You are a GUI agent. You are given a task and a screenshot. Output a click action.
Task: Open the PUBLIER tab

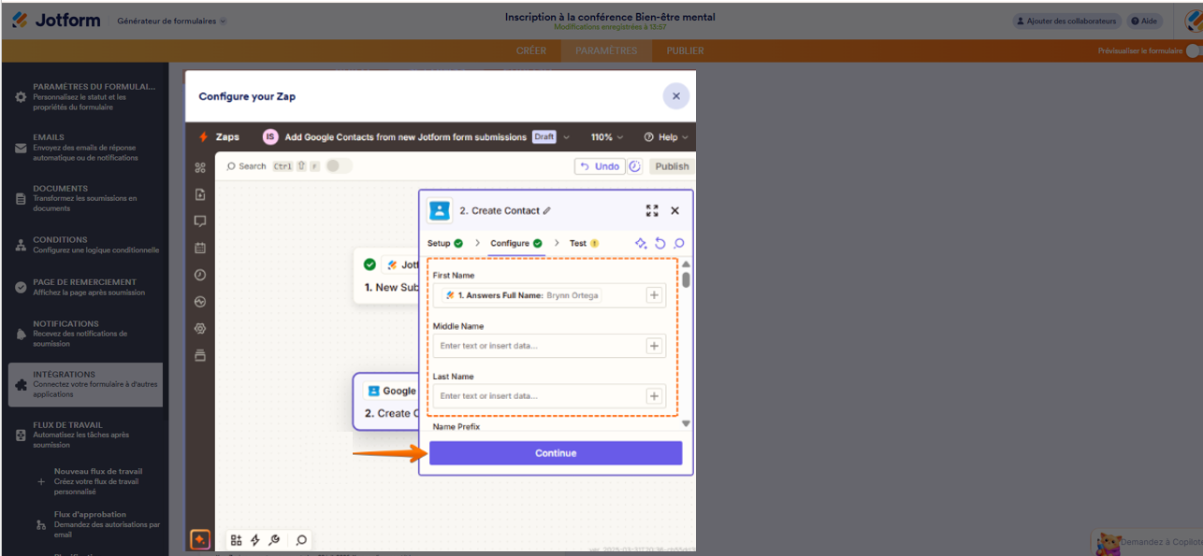pos(685,50)
